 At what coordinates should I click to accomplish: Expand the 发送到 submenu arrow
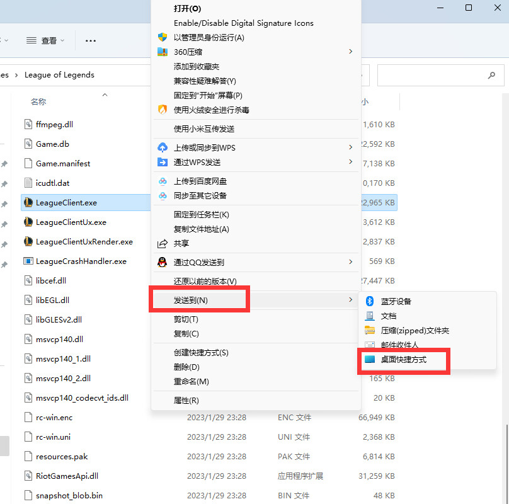[351, 299]
